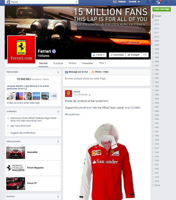Click the Message sur le mur pencil icon
Screen dimensions: 176x200
coord(66,72)
